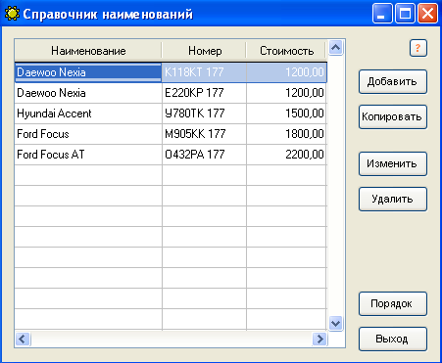Click the vertical scrollbar up arrow

point(335,48)
